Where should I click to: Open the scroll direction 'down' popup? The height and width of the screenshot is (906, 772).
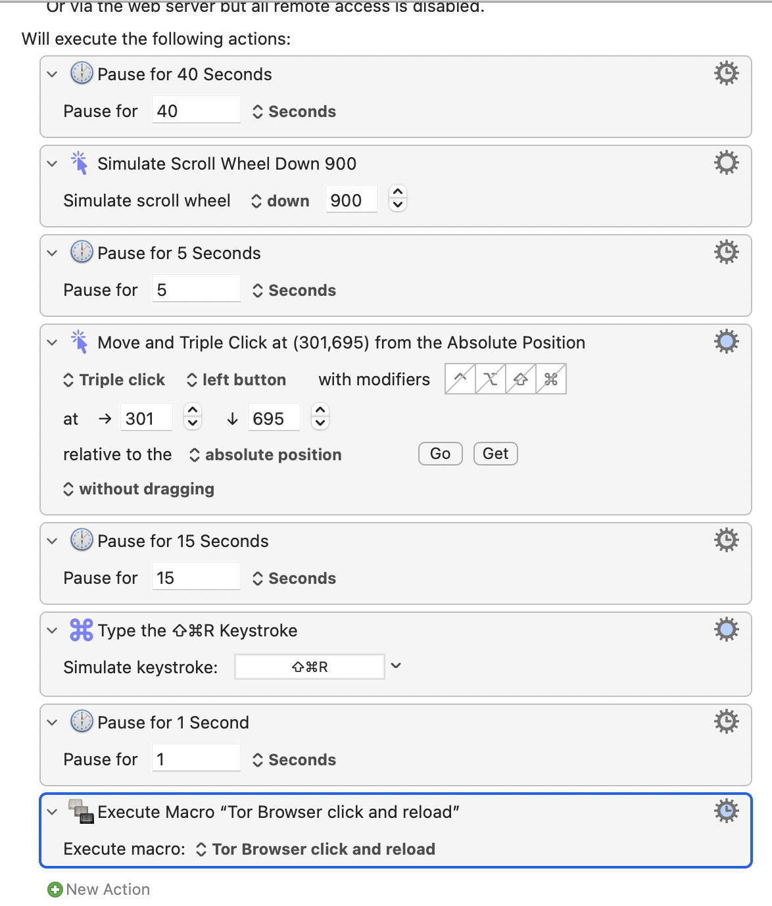pyautogui.click(x=280, y=201)
